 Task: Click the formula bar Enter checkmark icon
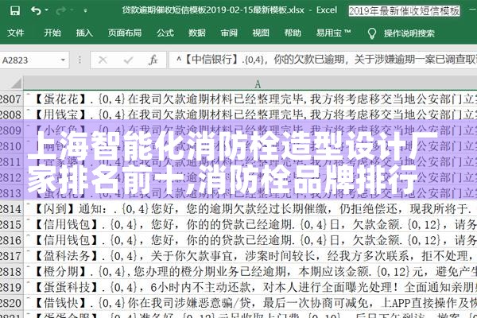click(128, 60)
